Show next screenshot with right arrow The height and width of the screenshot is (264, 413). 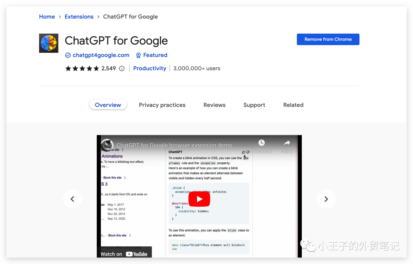point(326,199)
